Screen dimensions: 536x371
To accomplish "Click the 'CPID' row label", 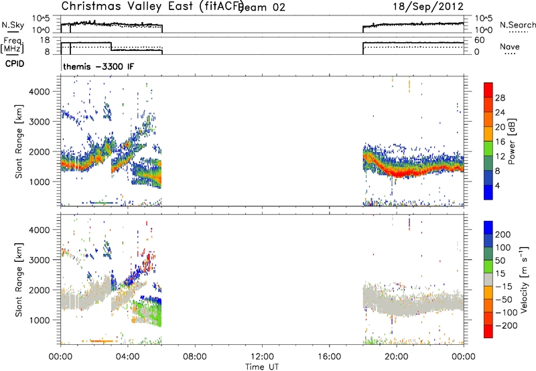I will (x=15, y=64).
